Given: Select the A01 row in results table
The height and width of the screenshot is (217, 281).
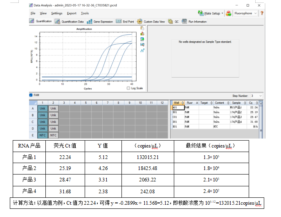Looking at the screenshot, I should pos(216,107).
